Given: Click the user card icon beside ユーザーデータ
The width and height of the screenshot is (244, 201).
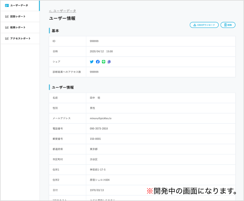Looking at the screenshot, I should pyautogui.click(x=7, y=5).
